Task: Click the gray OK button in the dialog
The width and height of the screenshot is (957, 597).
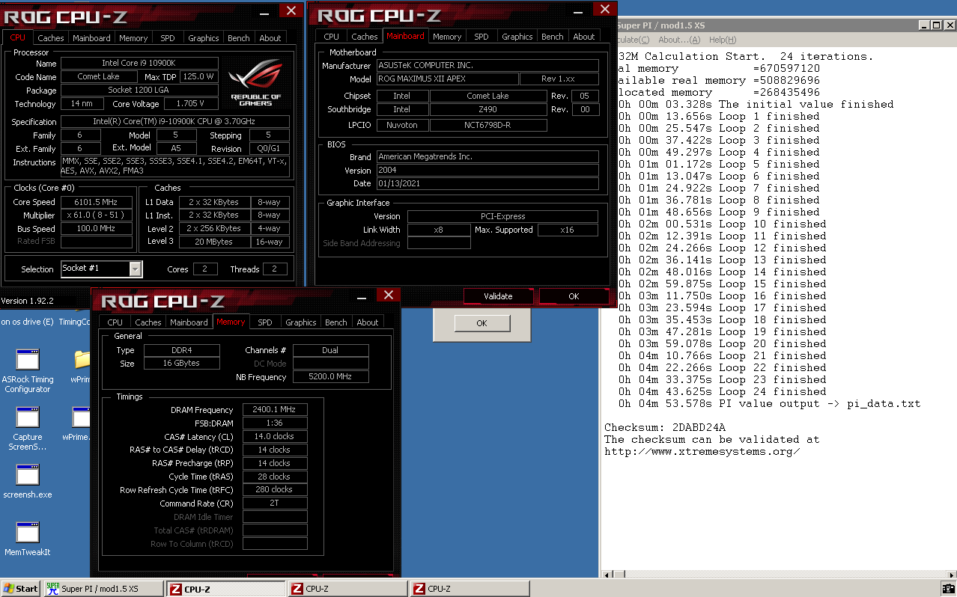Action: click(x=481, y=323)
